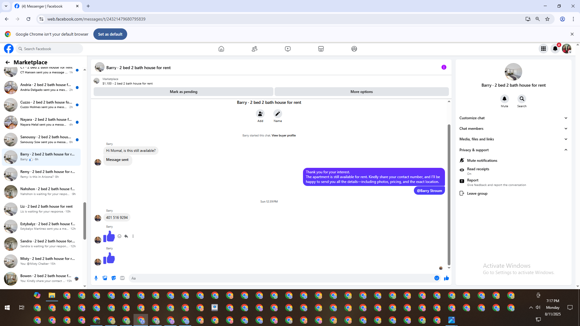Image resolution: width=580 pixels, height=326 pixels.
Task: Click the Mark as pending button
Action: point(183,92)
